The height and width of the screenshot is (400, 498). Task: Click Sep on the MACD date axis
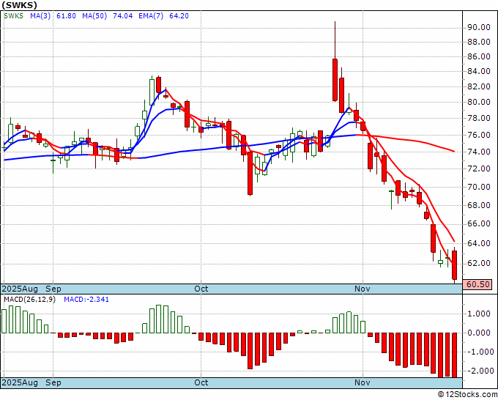click(x=53, y=382)
